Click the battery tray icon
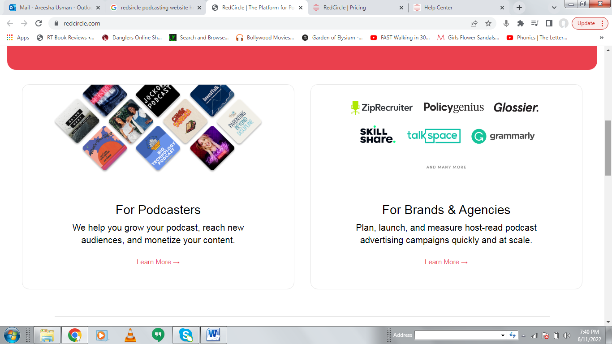 click(556, 335)
